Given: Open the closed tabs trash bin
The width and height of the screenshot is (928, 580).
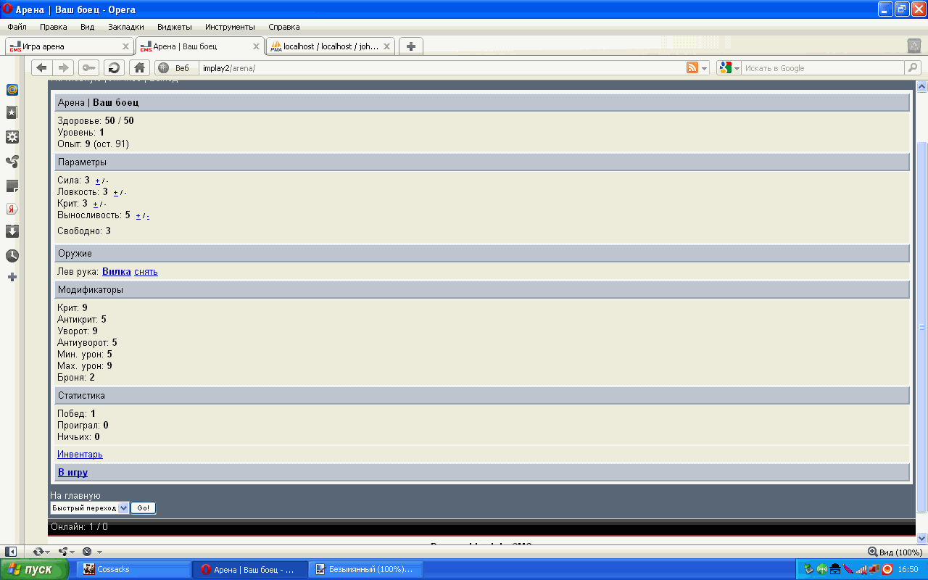Looking at the screenshot, I should (x=914, y=46).
